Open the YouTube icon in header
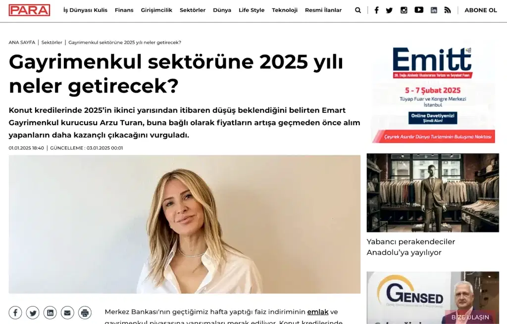Image resolution: width=507 pixels, height=324 pixels. 419,10
